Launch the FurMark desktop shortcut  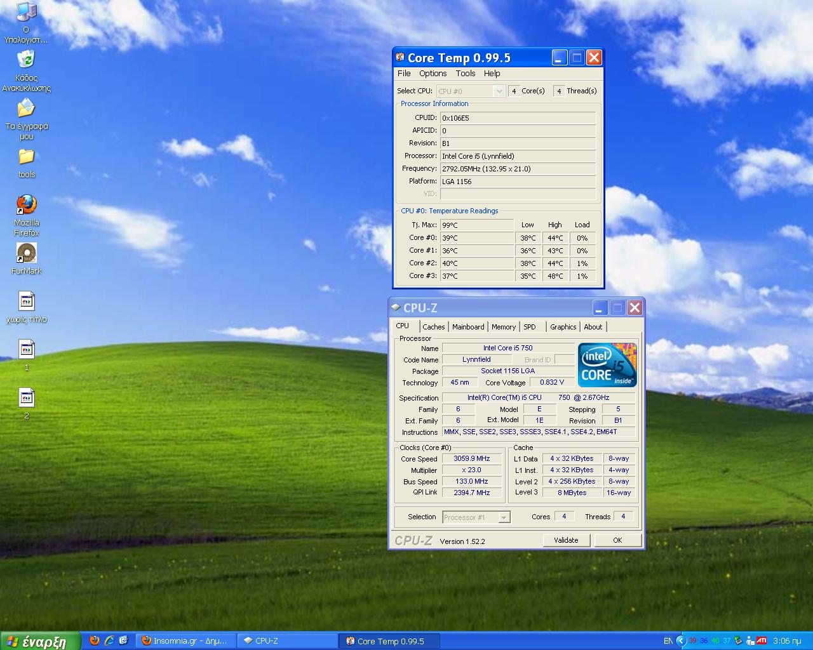(26, 253)
